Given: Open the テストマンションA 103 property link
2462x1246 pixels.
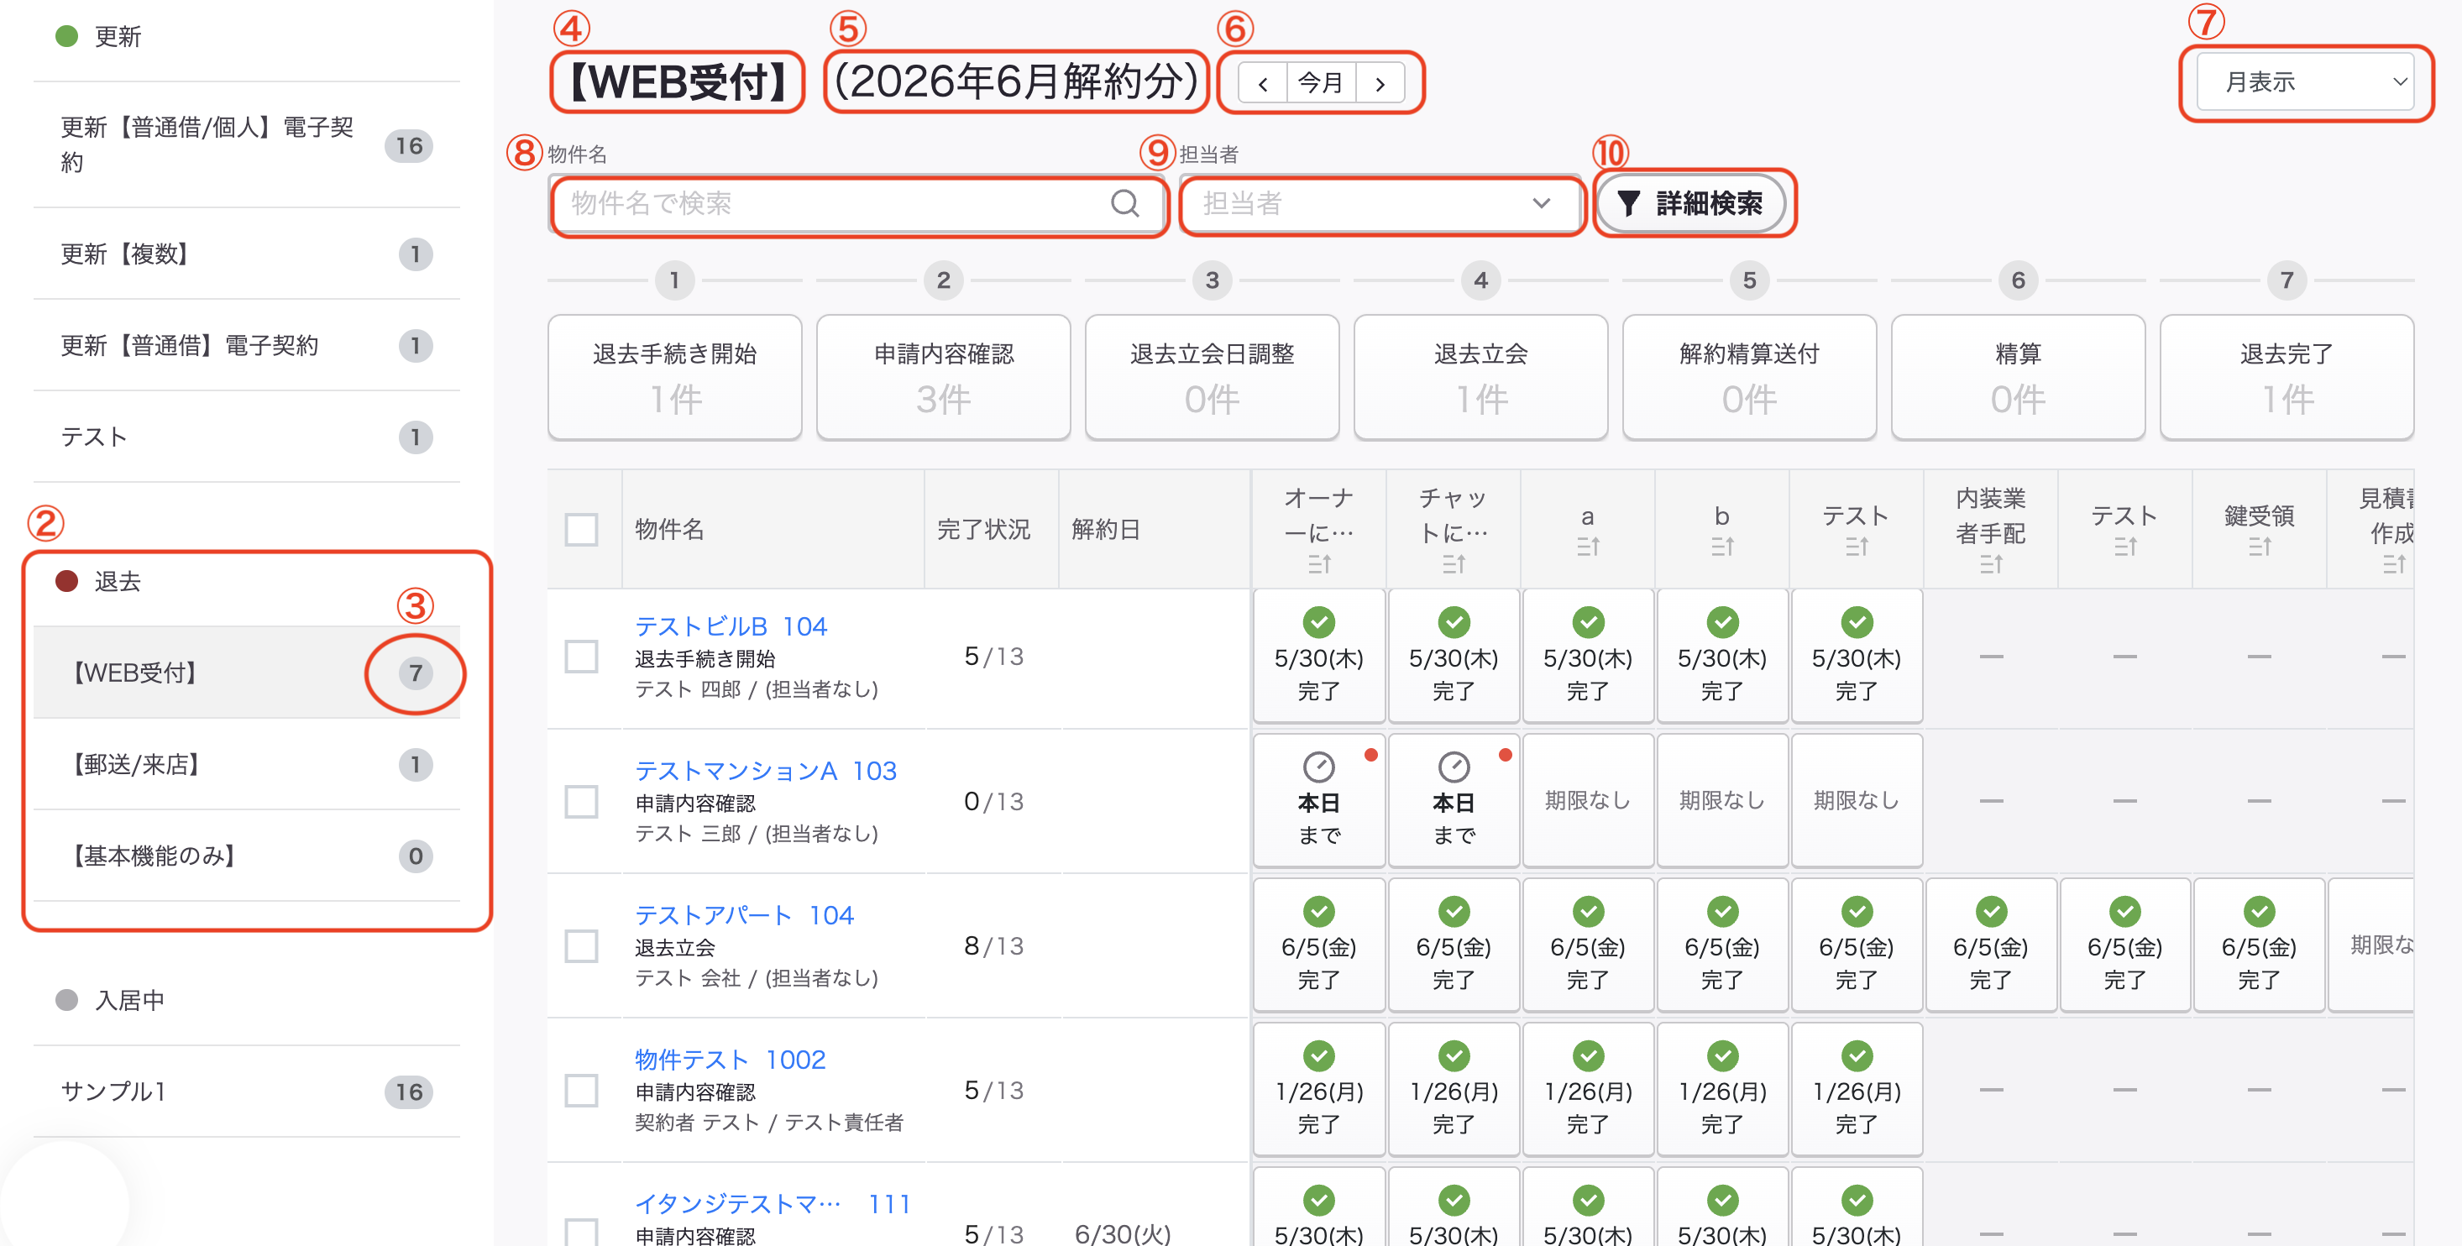Looking at the screenshot, I should (766, 771).
